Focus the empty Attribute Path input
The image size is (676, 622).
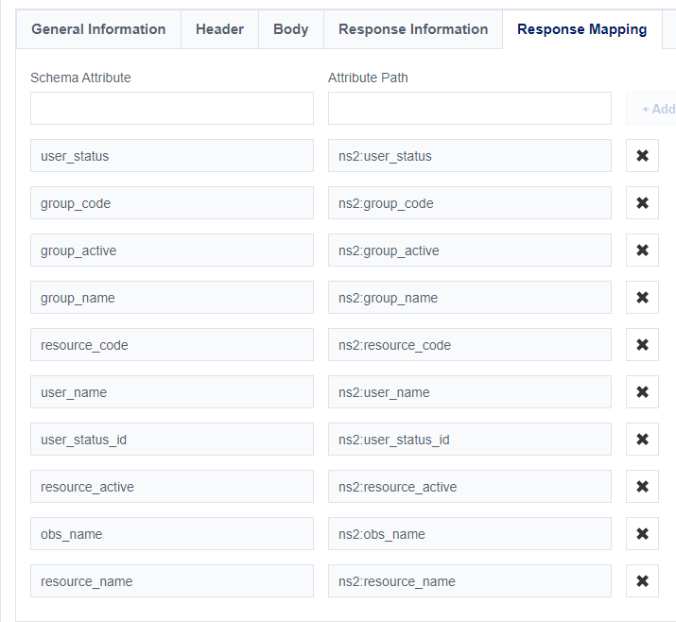point(469,109)
